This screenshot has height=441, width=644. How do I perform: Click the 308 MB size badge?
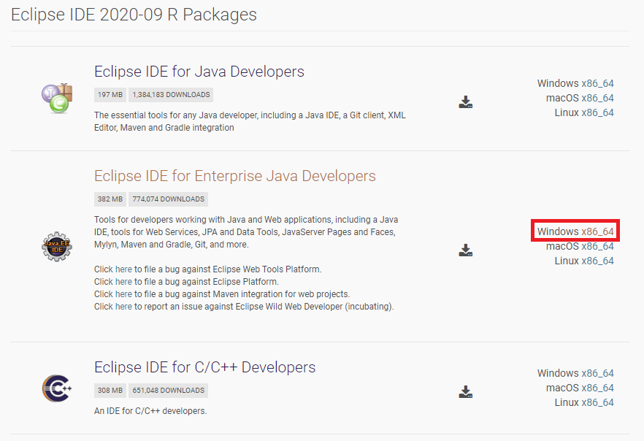[x=110, y=391]
